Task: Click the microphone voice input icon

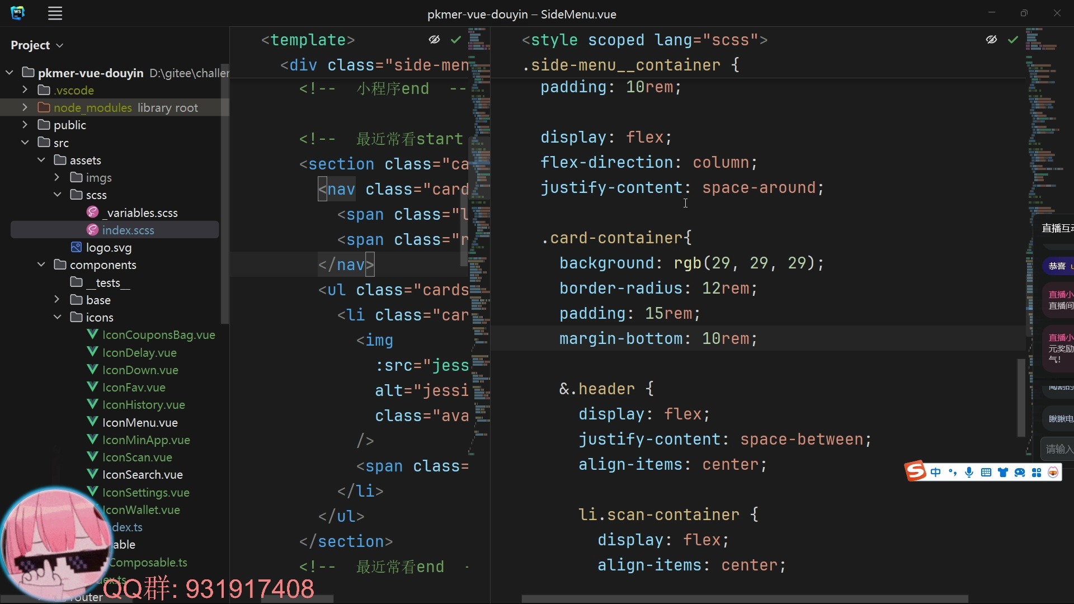Action: tap(969, 473)
